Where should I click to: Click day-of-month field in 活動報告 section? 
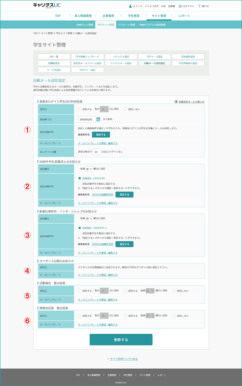click(104, 291)
